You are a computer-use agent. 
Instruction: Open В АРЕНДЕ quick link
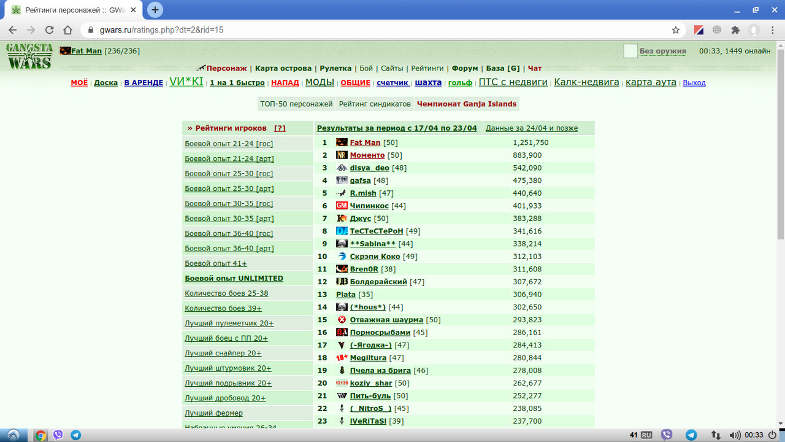click(x=144, y=82)
